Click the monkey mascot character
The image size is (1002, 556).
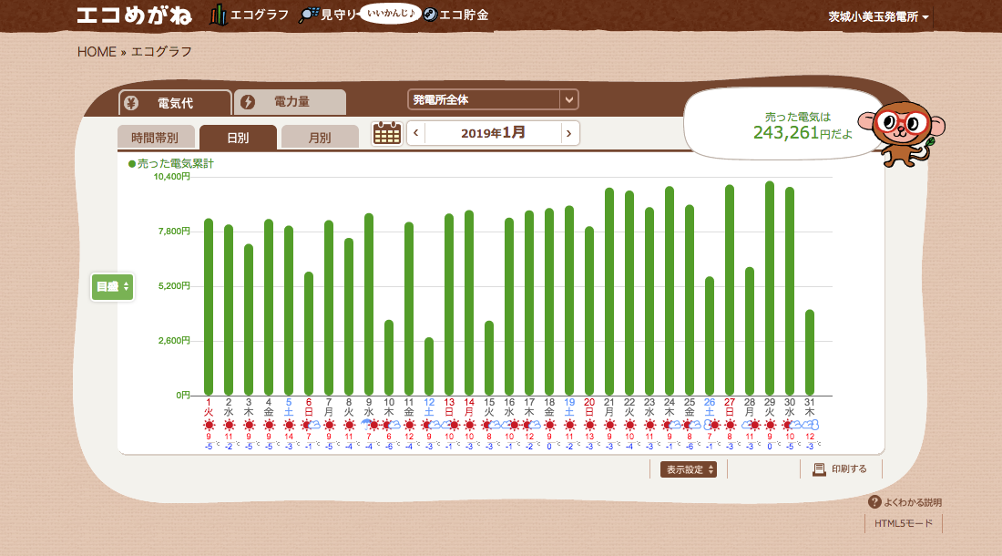(903, 133)
